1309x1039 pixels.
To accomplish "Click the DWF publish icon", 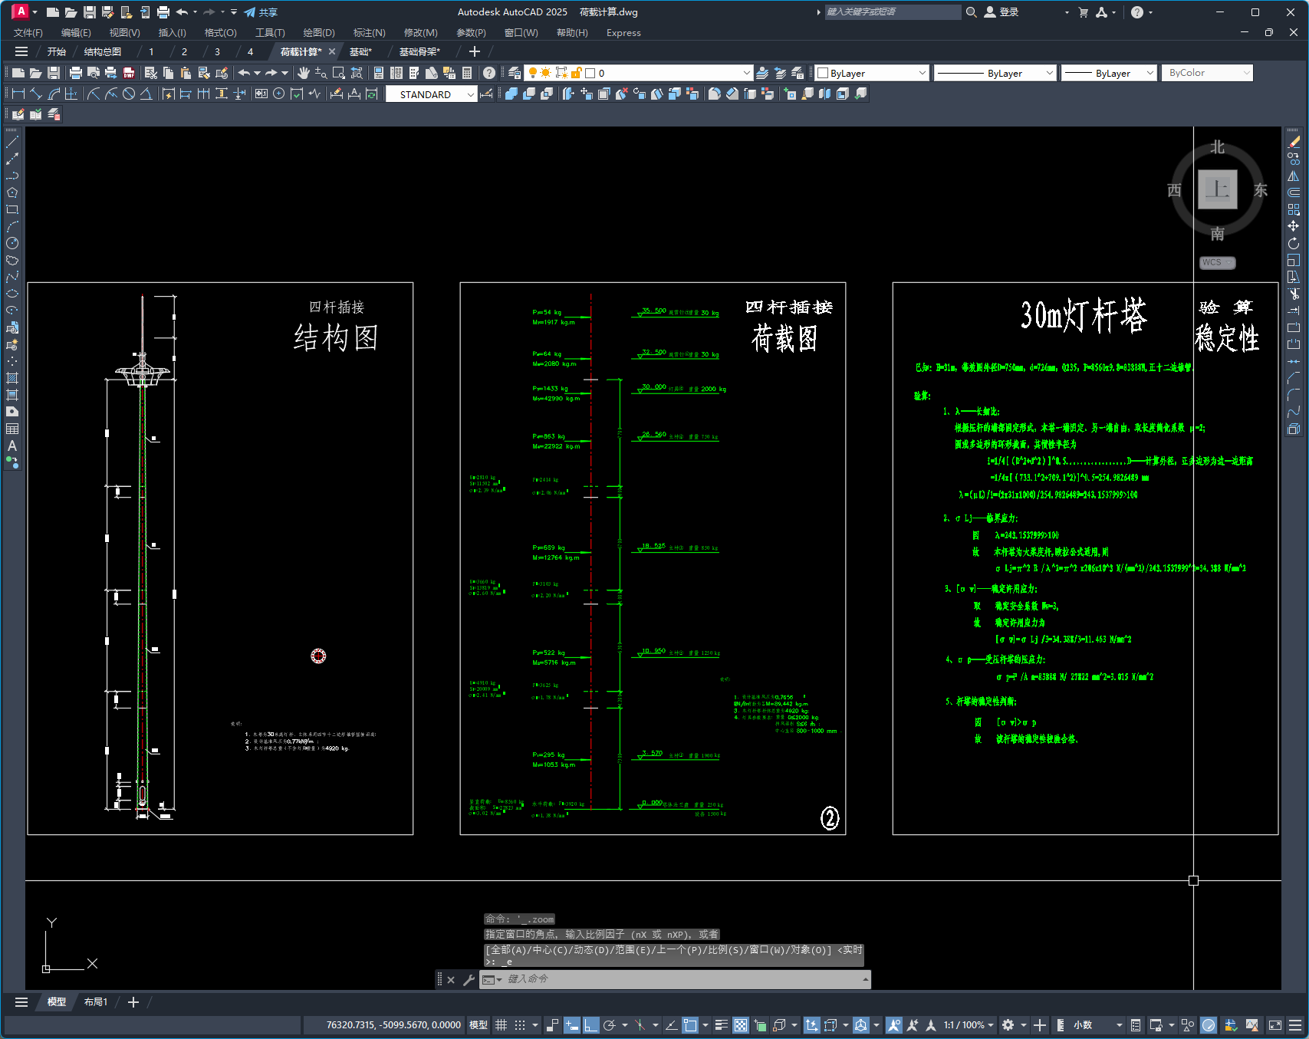I will [129, 73].
